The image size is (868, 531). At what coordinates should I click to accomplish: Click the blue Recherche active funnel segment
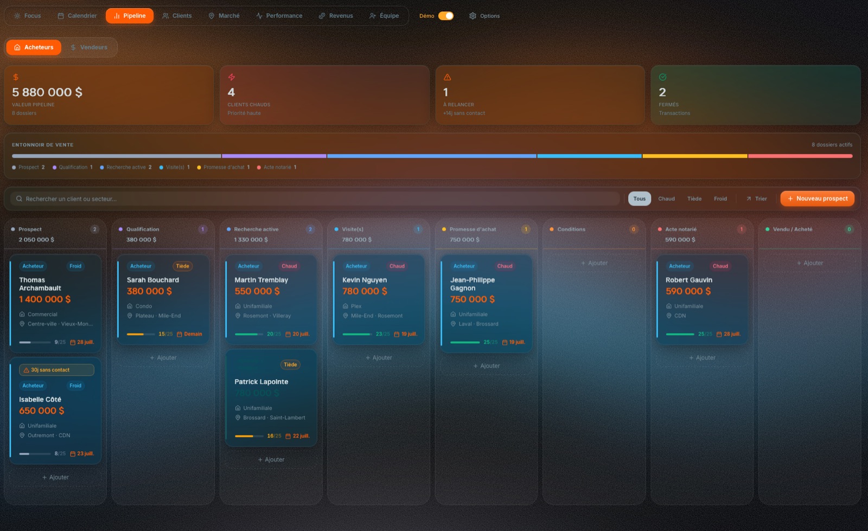(x=432, y=156)
